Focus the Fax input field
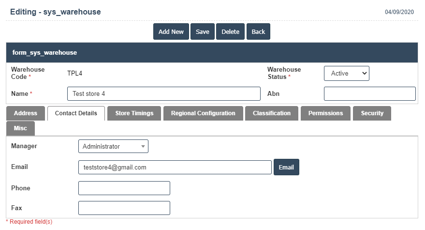The width and height of the screenshot is (425, 230). [124, 208]
